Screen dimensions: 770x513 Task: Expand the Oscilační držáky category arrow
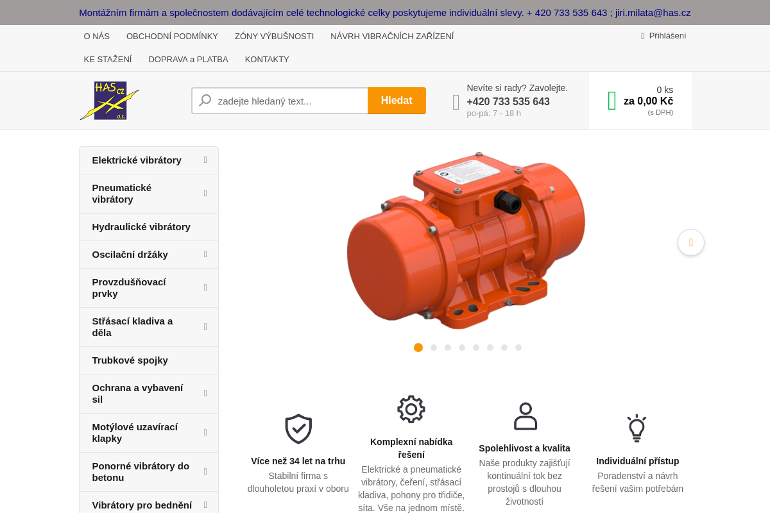(205, 255)
